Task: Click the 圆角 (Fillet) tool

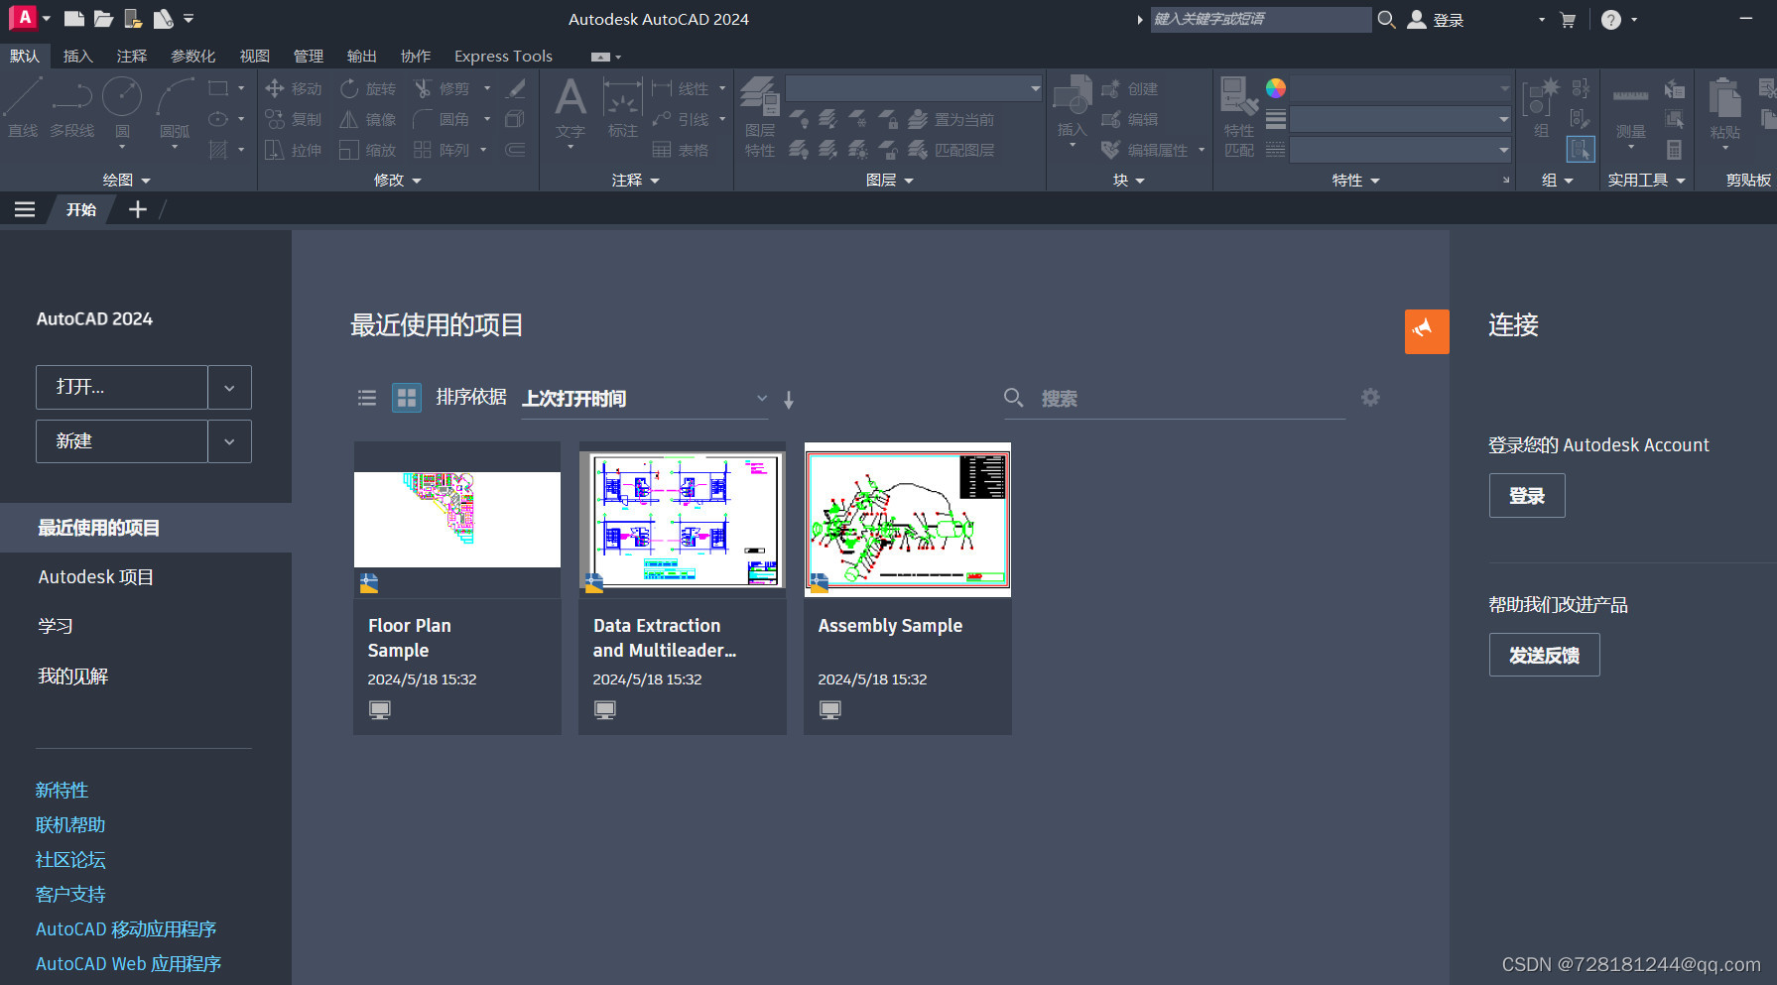Action: tap(443, 120)
